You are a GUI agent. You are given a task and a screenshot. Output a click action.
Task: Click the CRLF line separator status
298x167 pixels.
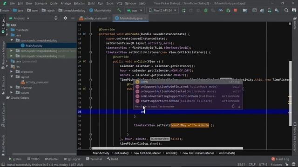coord(252,164)
